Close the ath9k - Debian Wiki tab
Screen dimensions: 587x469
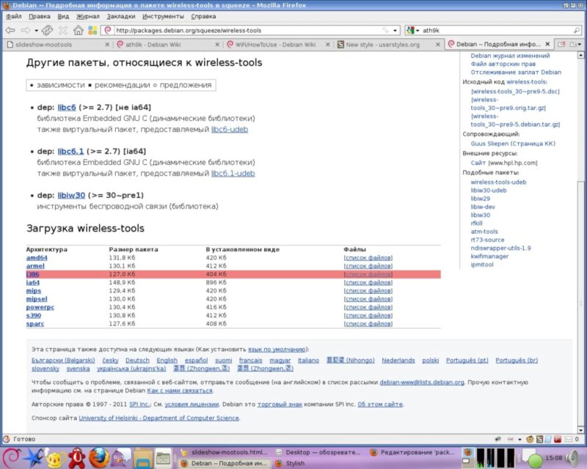click(x=217, y=45)
